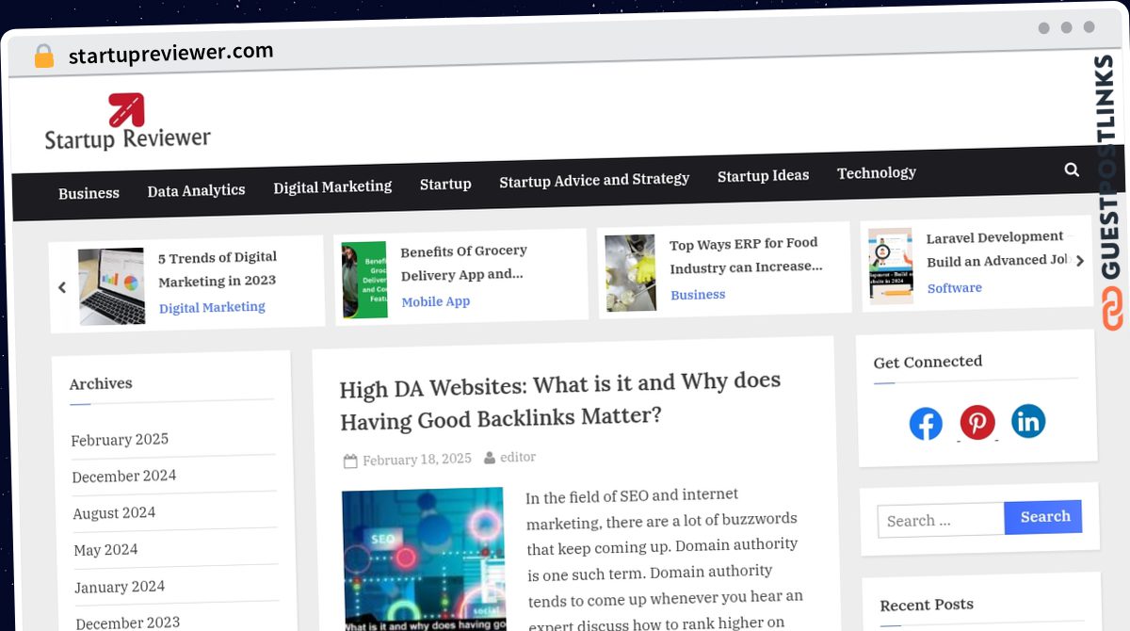
Task: Open the Pinterest social icon
Action: pyautogui.click(x=977, y=422)
